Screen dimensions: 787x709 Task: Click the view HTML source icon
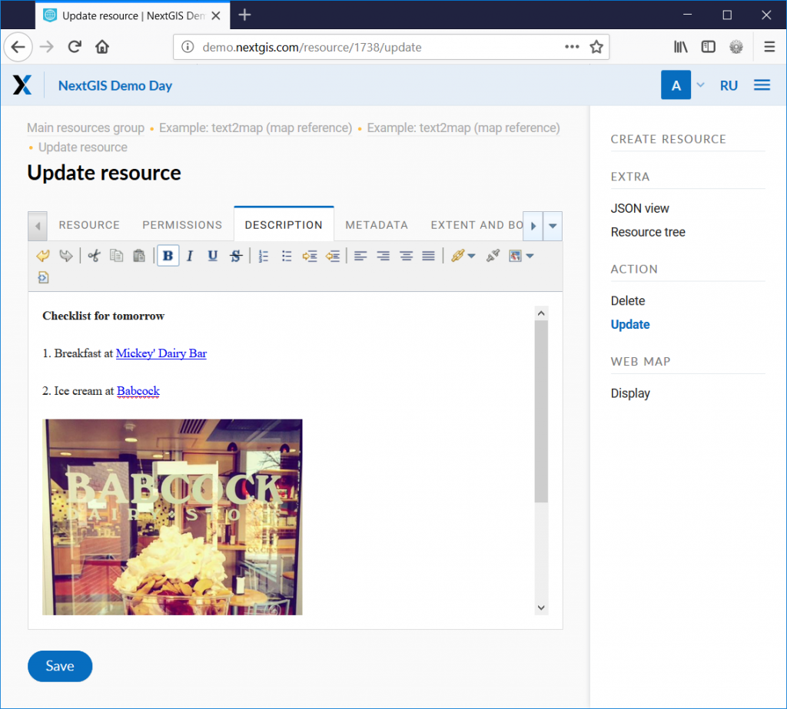(x=43, y=277)
